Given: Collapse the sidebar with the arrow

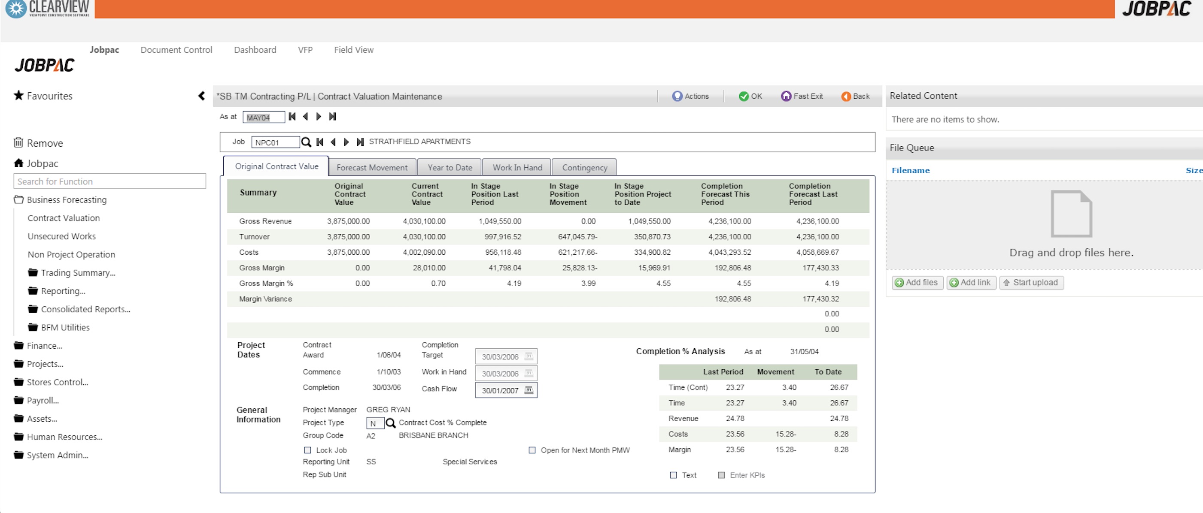Looking at the screenshot, I should (201, 96).
